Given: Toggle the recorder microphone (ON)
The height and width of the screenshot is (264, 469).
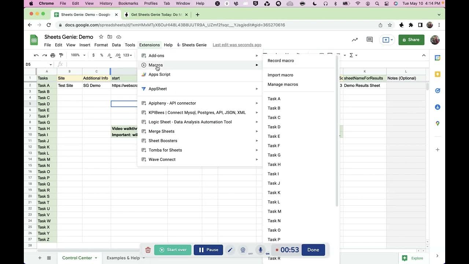Looking at the screenshot, I should coord(261,250).
